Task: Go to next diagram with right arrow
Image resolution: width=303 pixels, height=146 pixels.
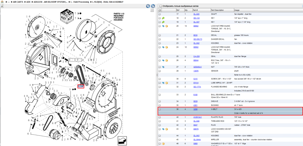Action: point(153,6)
